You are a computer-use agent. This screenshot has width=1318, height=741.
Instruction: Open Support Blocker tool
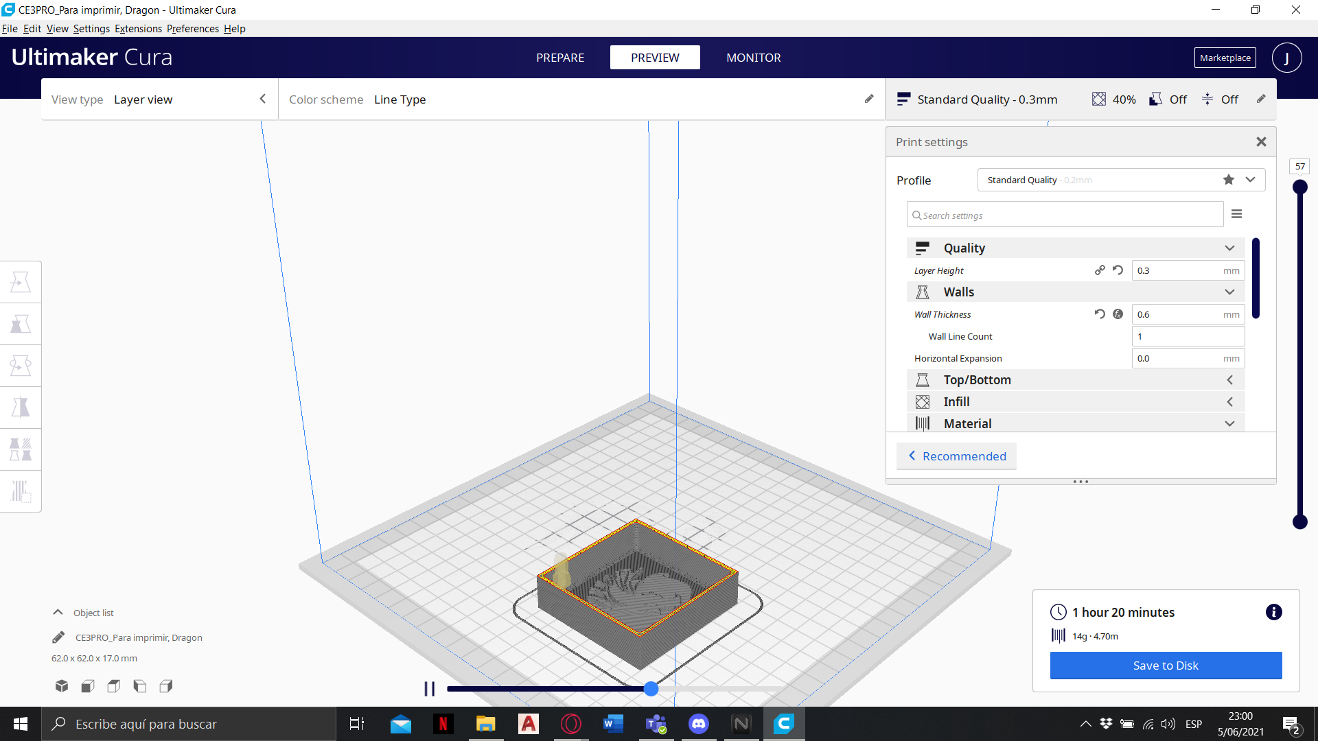point(21,491)
